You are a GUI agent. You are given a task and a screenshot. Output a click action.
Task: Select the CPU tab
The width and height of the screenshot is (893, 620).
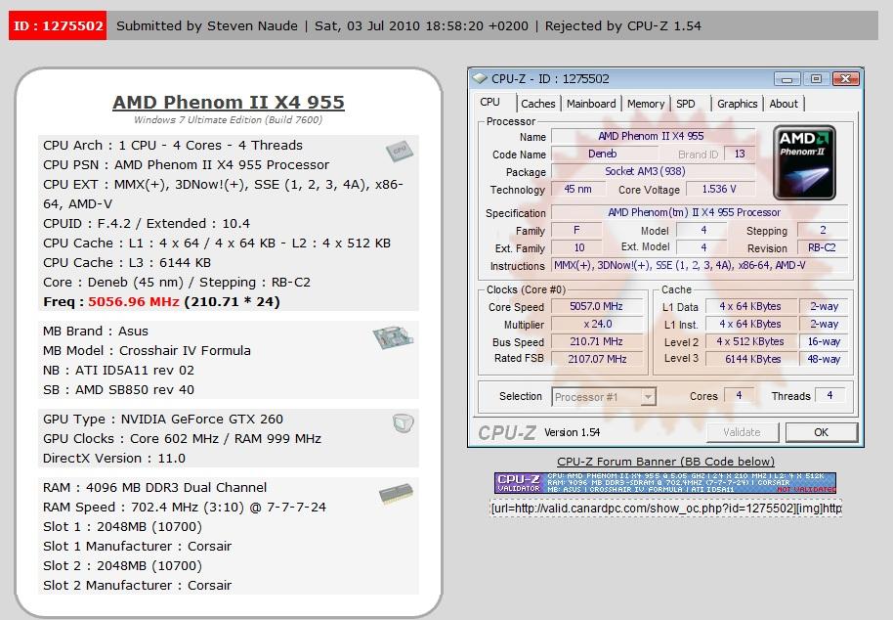tap(489, 102)
